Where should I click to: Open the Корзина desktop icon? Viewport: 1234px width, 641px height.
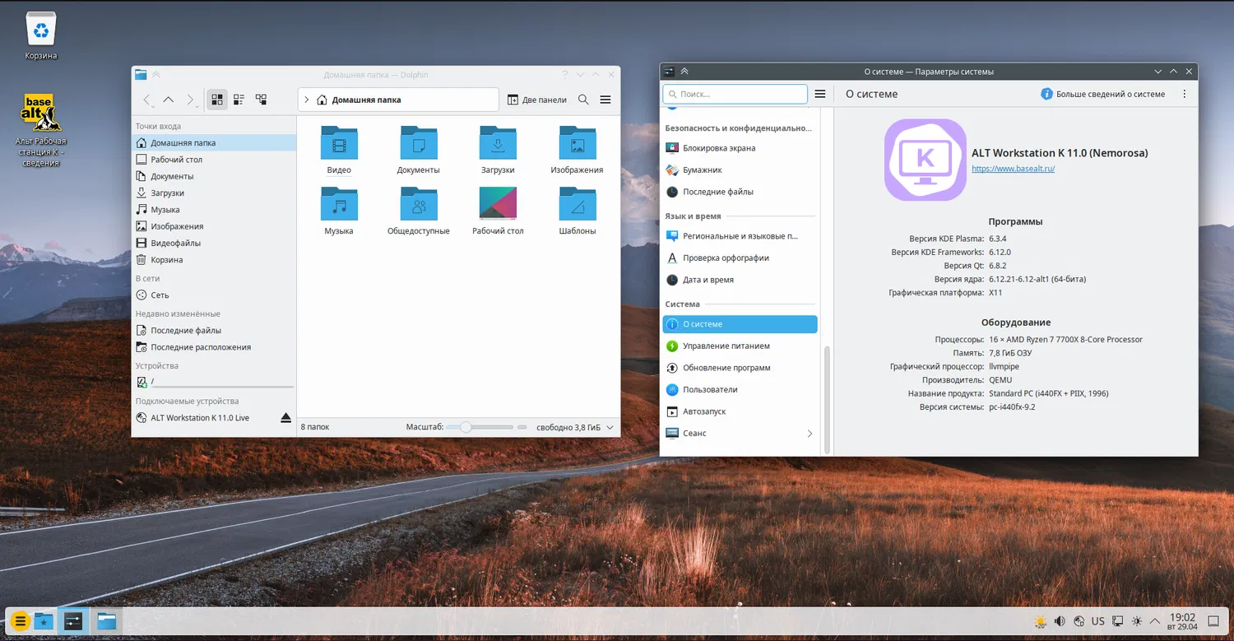(x=41, y=36)
